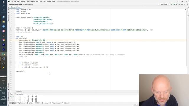Place cursor on the 'def scantable():' line
The width and height of the screenshot is (189, 106).
click(x=22, y=38)
